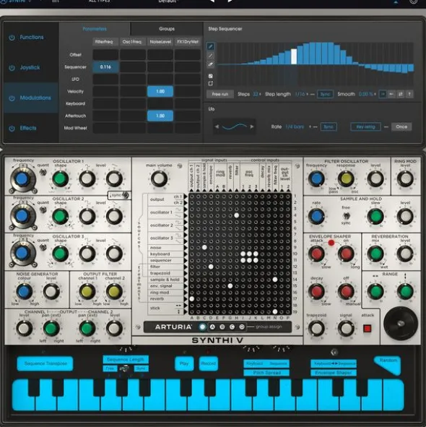
Task: Click Aftertouch NoiseLevel cell showing 1.00
Action: pyautogui.click(x=160, y=116)
